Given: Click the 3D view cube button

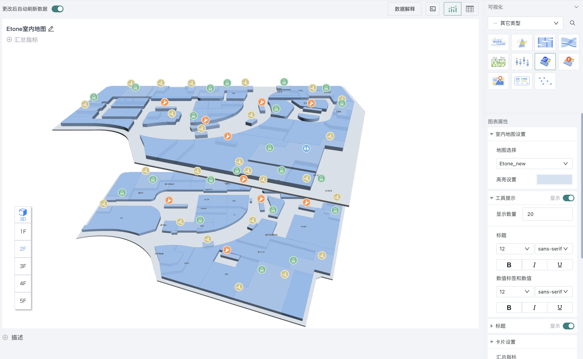Looking at the screenshot, I should [23, 215].
